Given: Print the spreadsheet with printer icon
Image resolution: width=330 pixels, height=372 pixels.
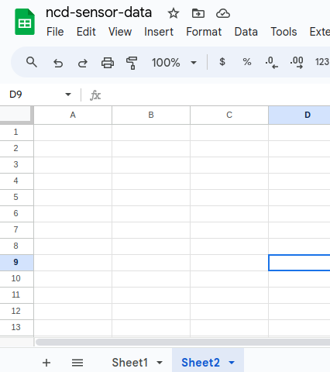Looking at the screenshot, I should tap(108, 63).
